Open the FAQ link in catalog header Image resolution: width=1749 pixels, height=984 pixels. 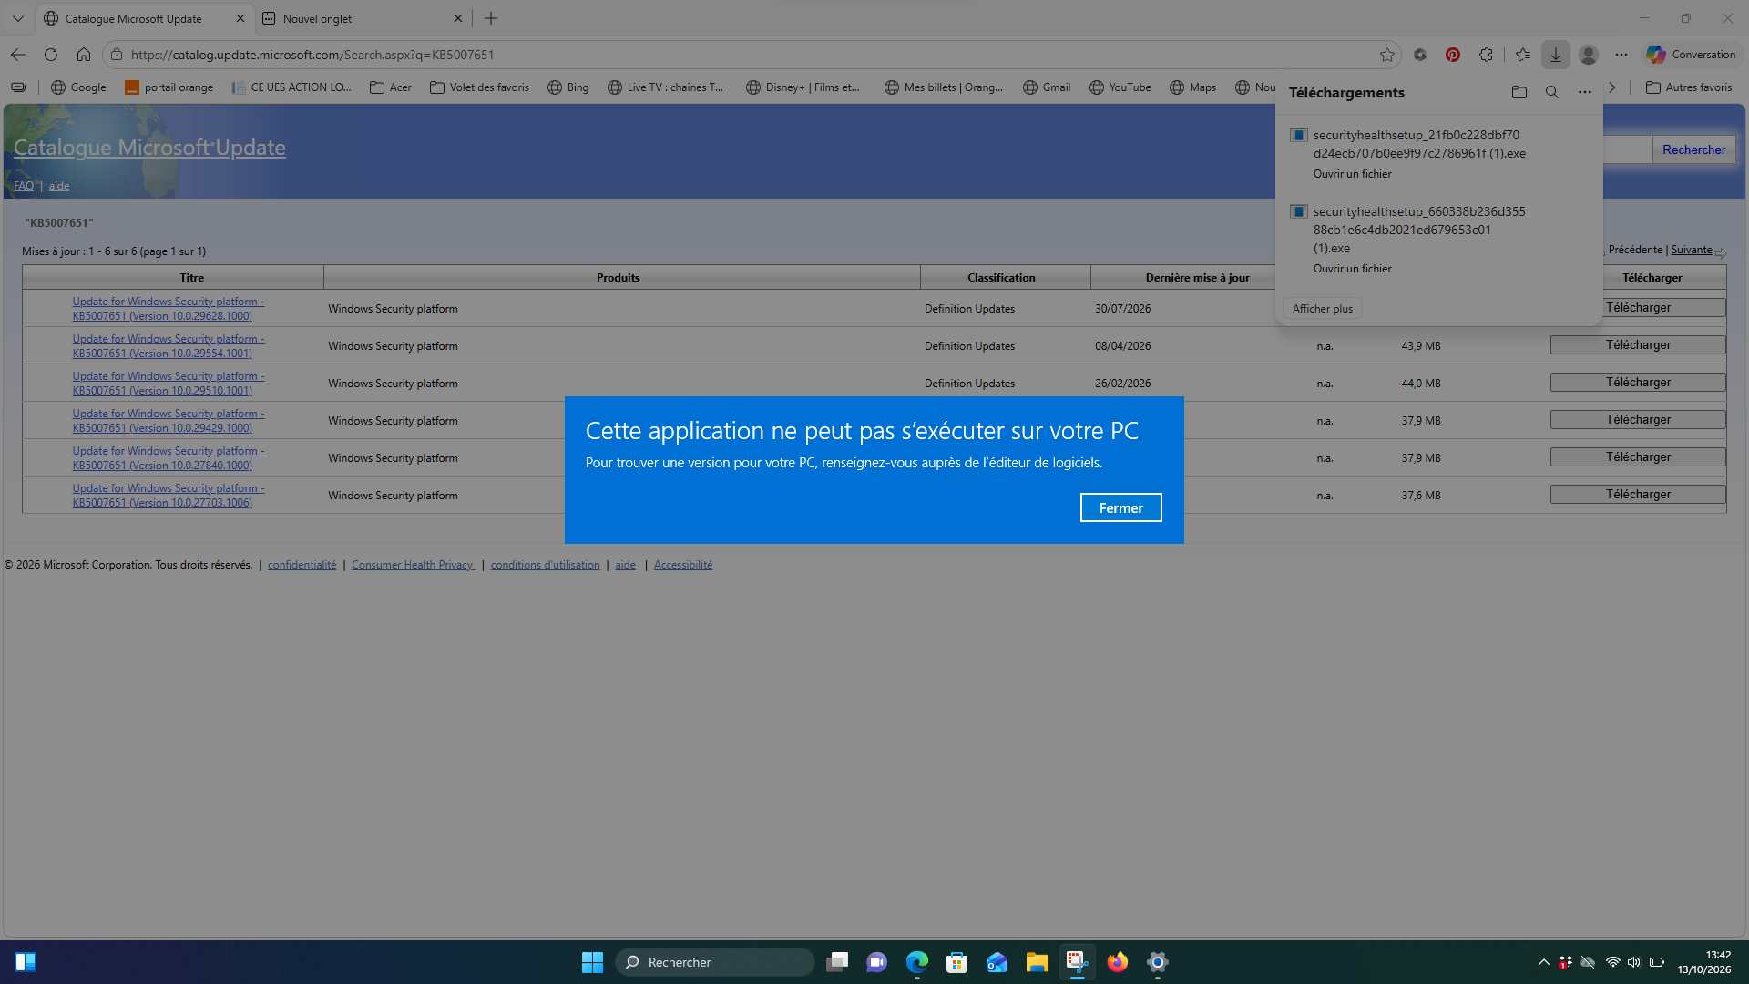click(24, 186)
